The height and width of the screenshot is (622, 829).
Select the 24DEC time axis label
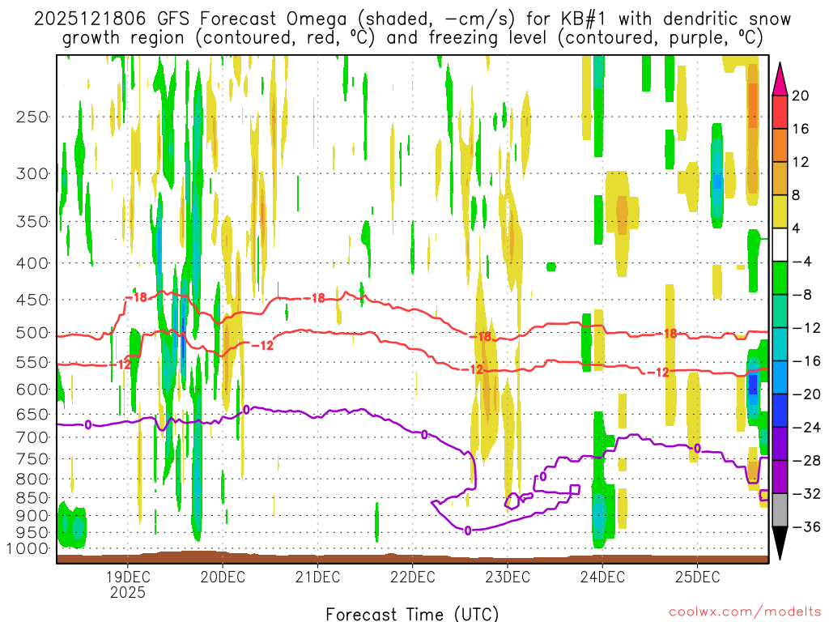coord(602,577)
